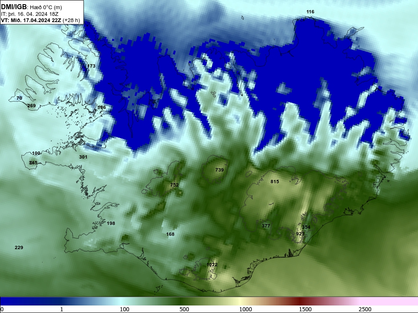Select the 173 elevation label
Viewport: 418px width, 313px height.
91,66
